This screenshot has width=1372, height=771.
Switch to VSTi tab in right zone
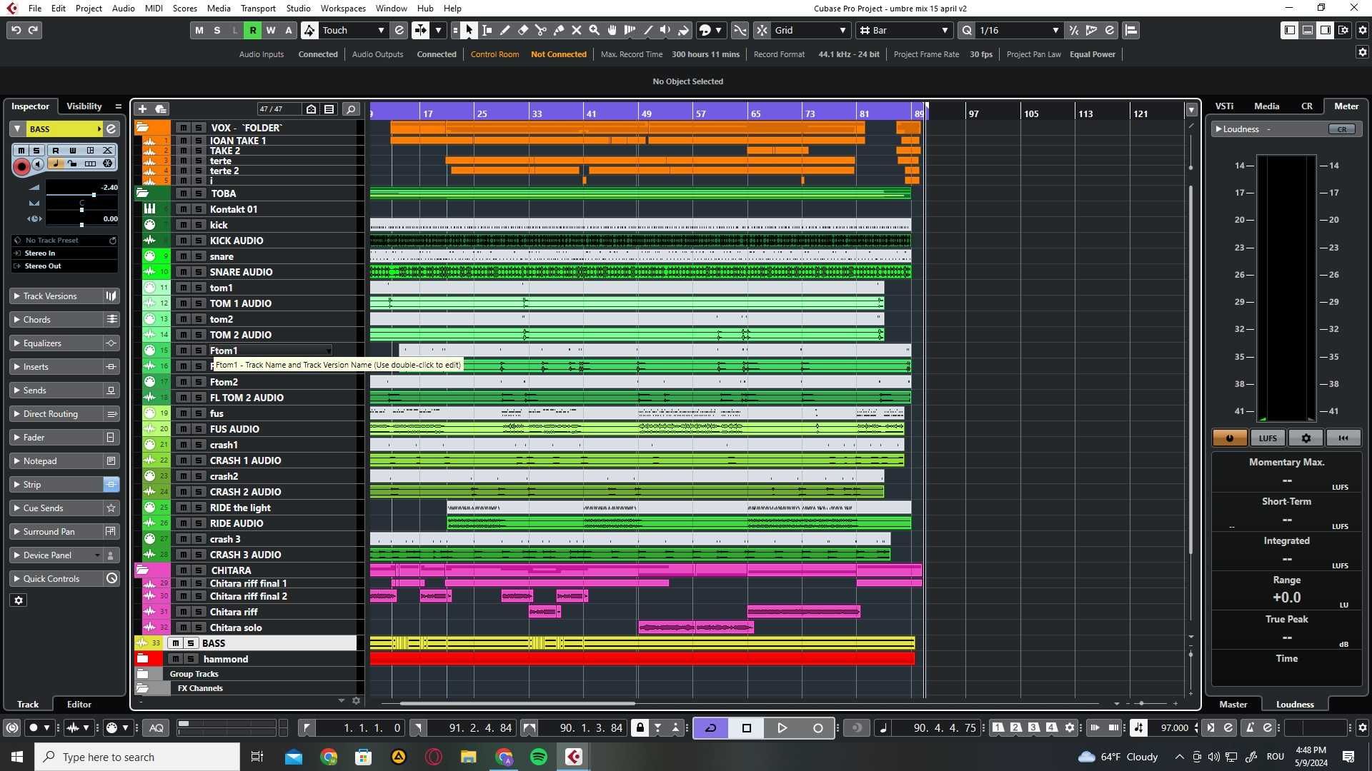1224,106
